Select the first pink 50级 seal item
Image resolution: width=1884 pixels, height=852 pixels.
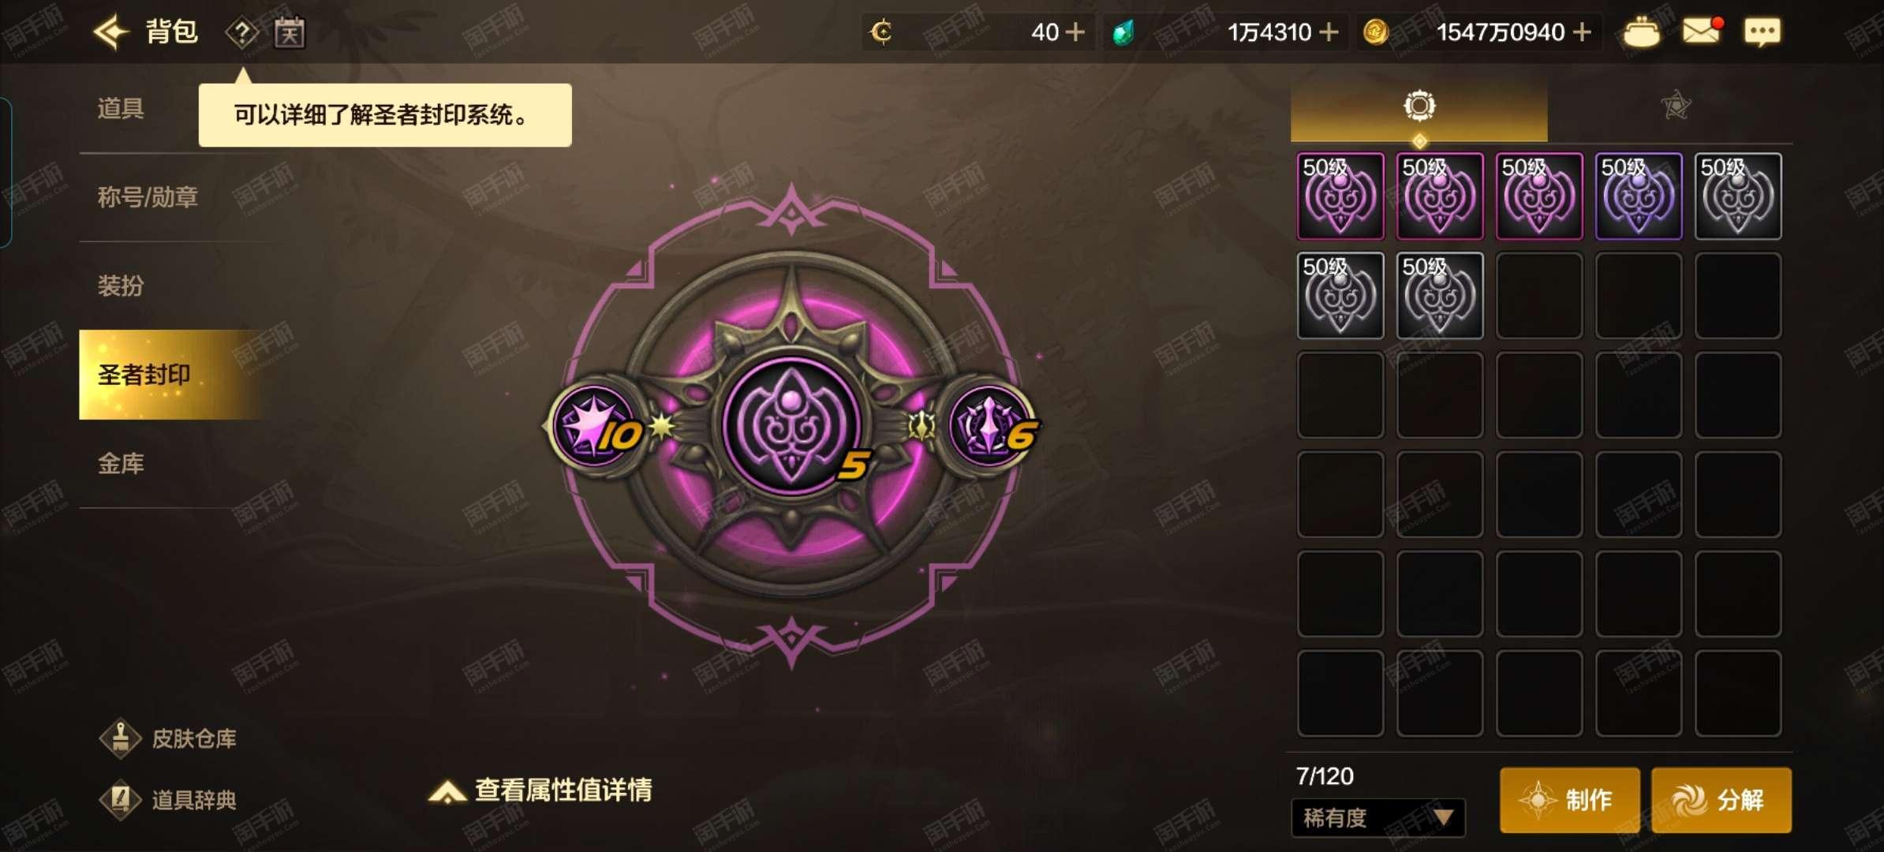[1340, 196]
